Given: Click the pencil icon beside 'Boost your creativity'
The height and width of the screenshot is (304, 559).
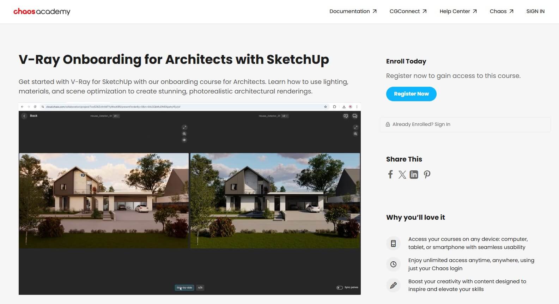Looking at the screenshot, I should pyautogui.click(x=393, y=285).
